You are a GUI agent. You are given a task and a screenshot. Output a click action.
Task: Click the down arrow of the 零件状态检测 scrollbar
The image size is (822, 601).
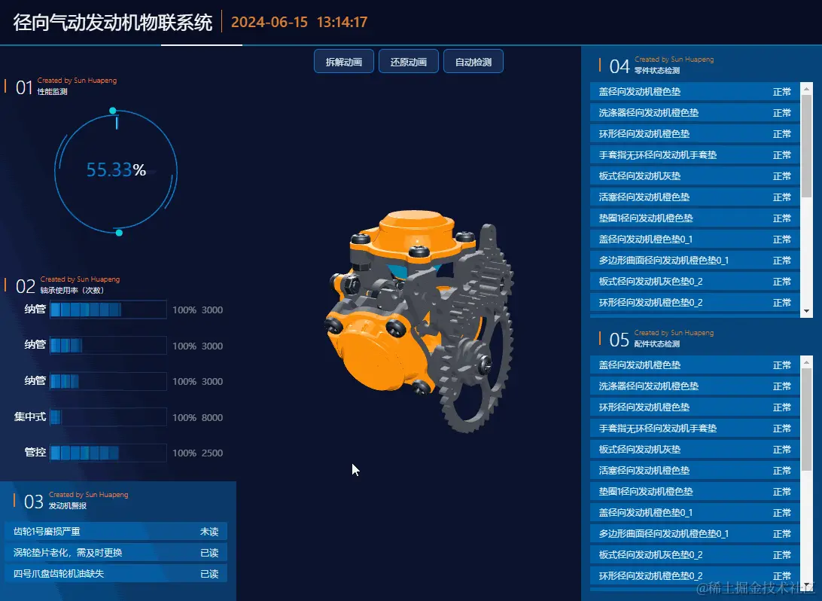(x=806, y=311)
